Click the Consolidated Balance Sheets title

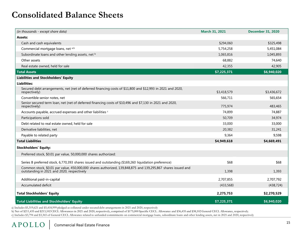(67, 15)
